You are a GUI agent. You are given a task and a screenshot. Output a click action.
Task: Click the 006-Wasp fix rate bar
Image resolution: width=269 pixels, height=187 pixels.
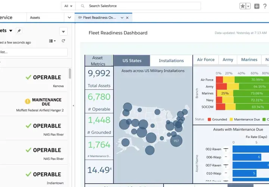tap(247, 157)
